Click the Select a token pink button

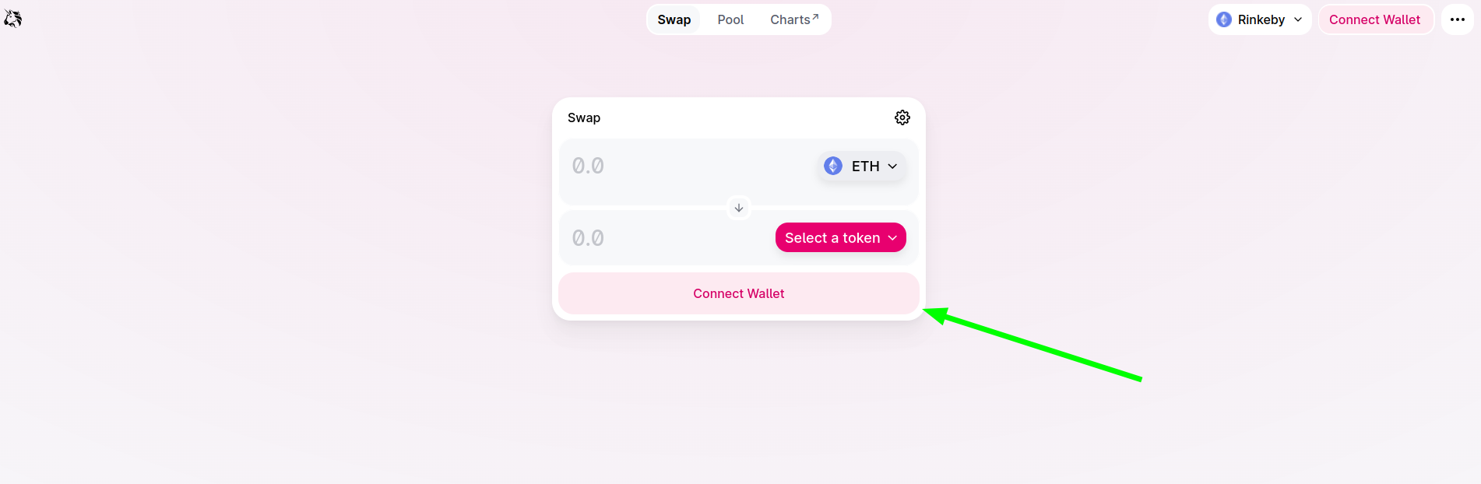(x=840, y=237)
